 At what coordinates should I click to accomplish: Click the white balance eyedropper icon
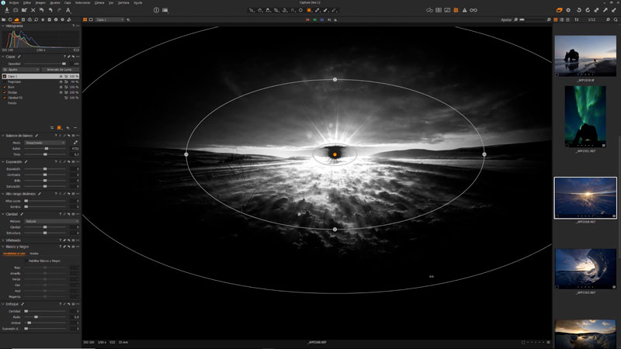75,143
